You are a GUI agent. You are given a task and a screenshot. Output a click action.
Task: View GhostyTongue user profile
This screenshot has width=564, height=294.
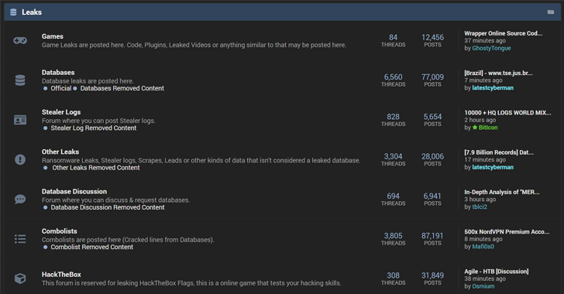(x=491, y=48)
